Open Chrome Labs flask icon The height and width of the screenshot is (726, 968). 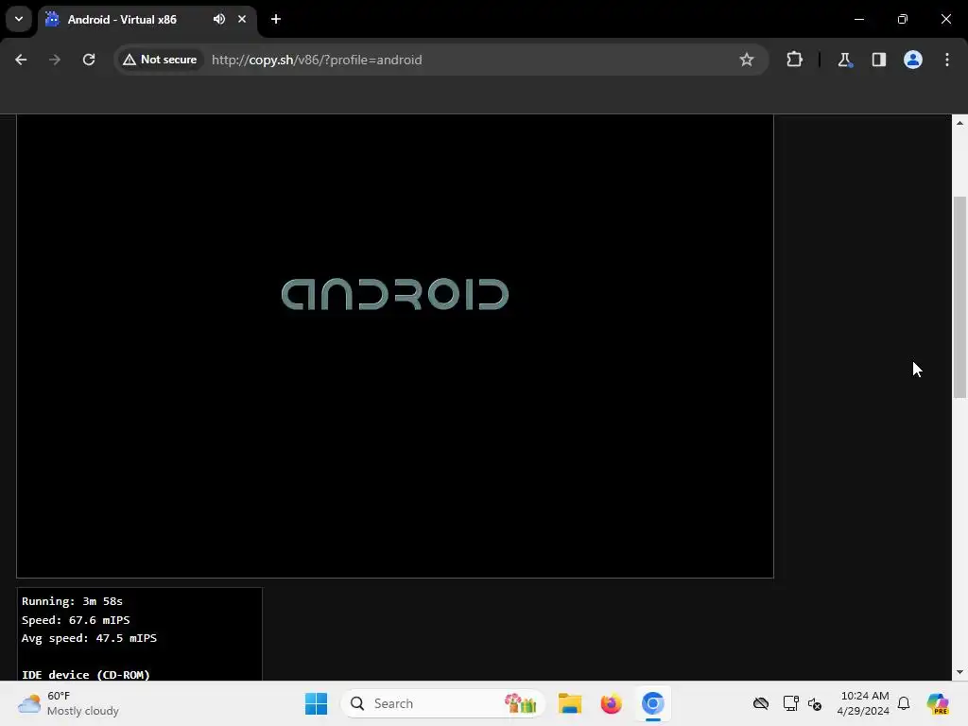[844, 60]
